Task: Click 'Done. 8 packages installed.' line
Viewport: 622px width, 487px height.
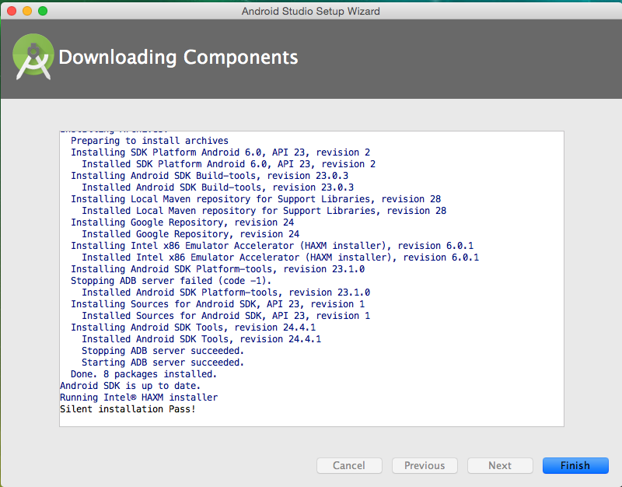Action: [x=144, y=374]
